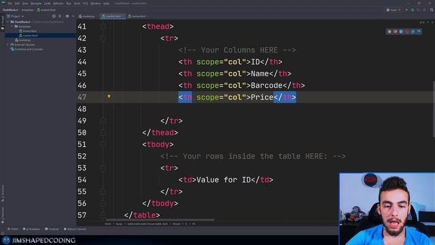Click the text 'Barcode' on line 46
The image size is (435, 245).
pyautogui.click(x=266, y=86)
